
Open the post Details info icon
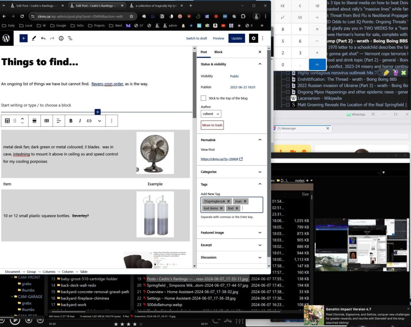coord(61,39)
